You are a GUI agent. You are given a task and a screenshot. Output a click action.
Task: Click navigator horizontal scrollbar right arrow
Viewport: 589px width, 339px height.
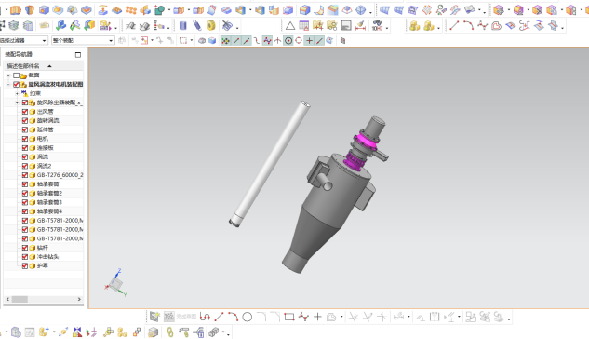coord(79,300)
